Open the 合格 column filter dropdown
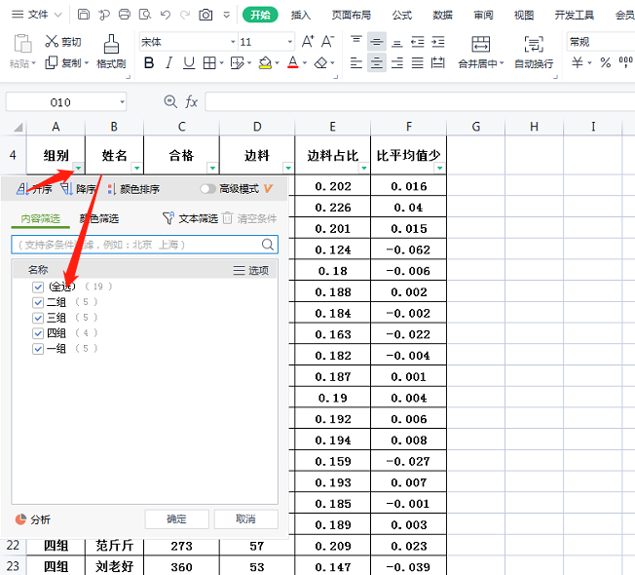The height and width of the screenshot is (575, 635). coord(212,168)
